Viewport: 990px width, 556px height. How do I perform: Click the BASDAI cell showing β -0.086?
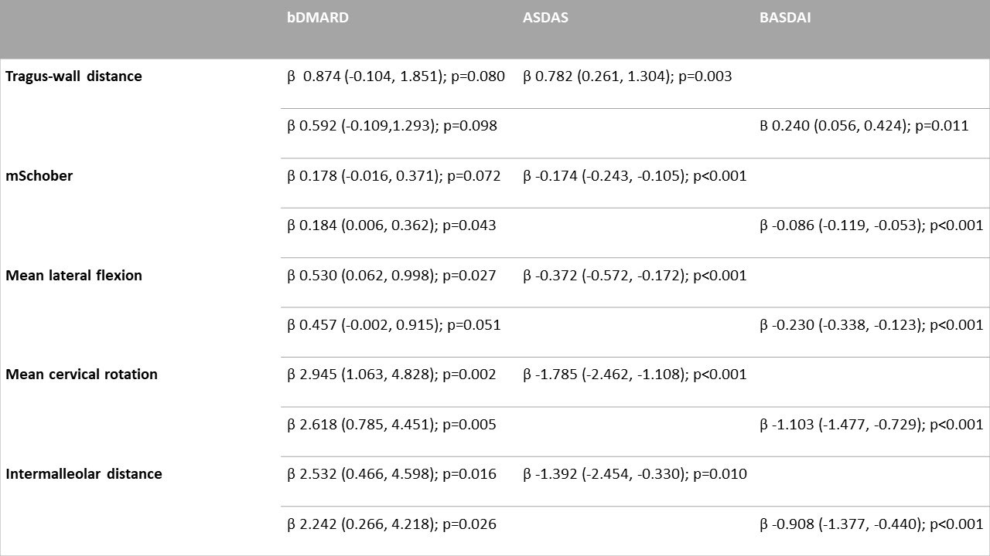871,225
